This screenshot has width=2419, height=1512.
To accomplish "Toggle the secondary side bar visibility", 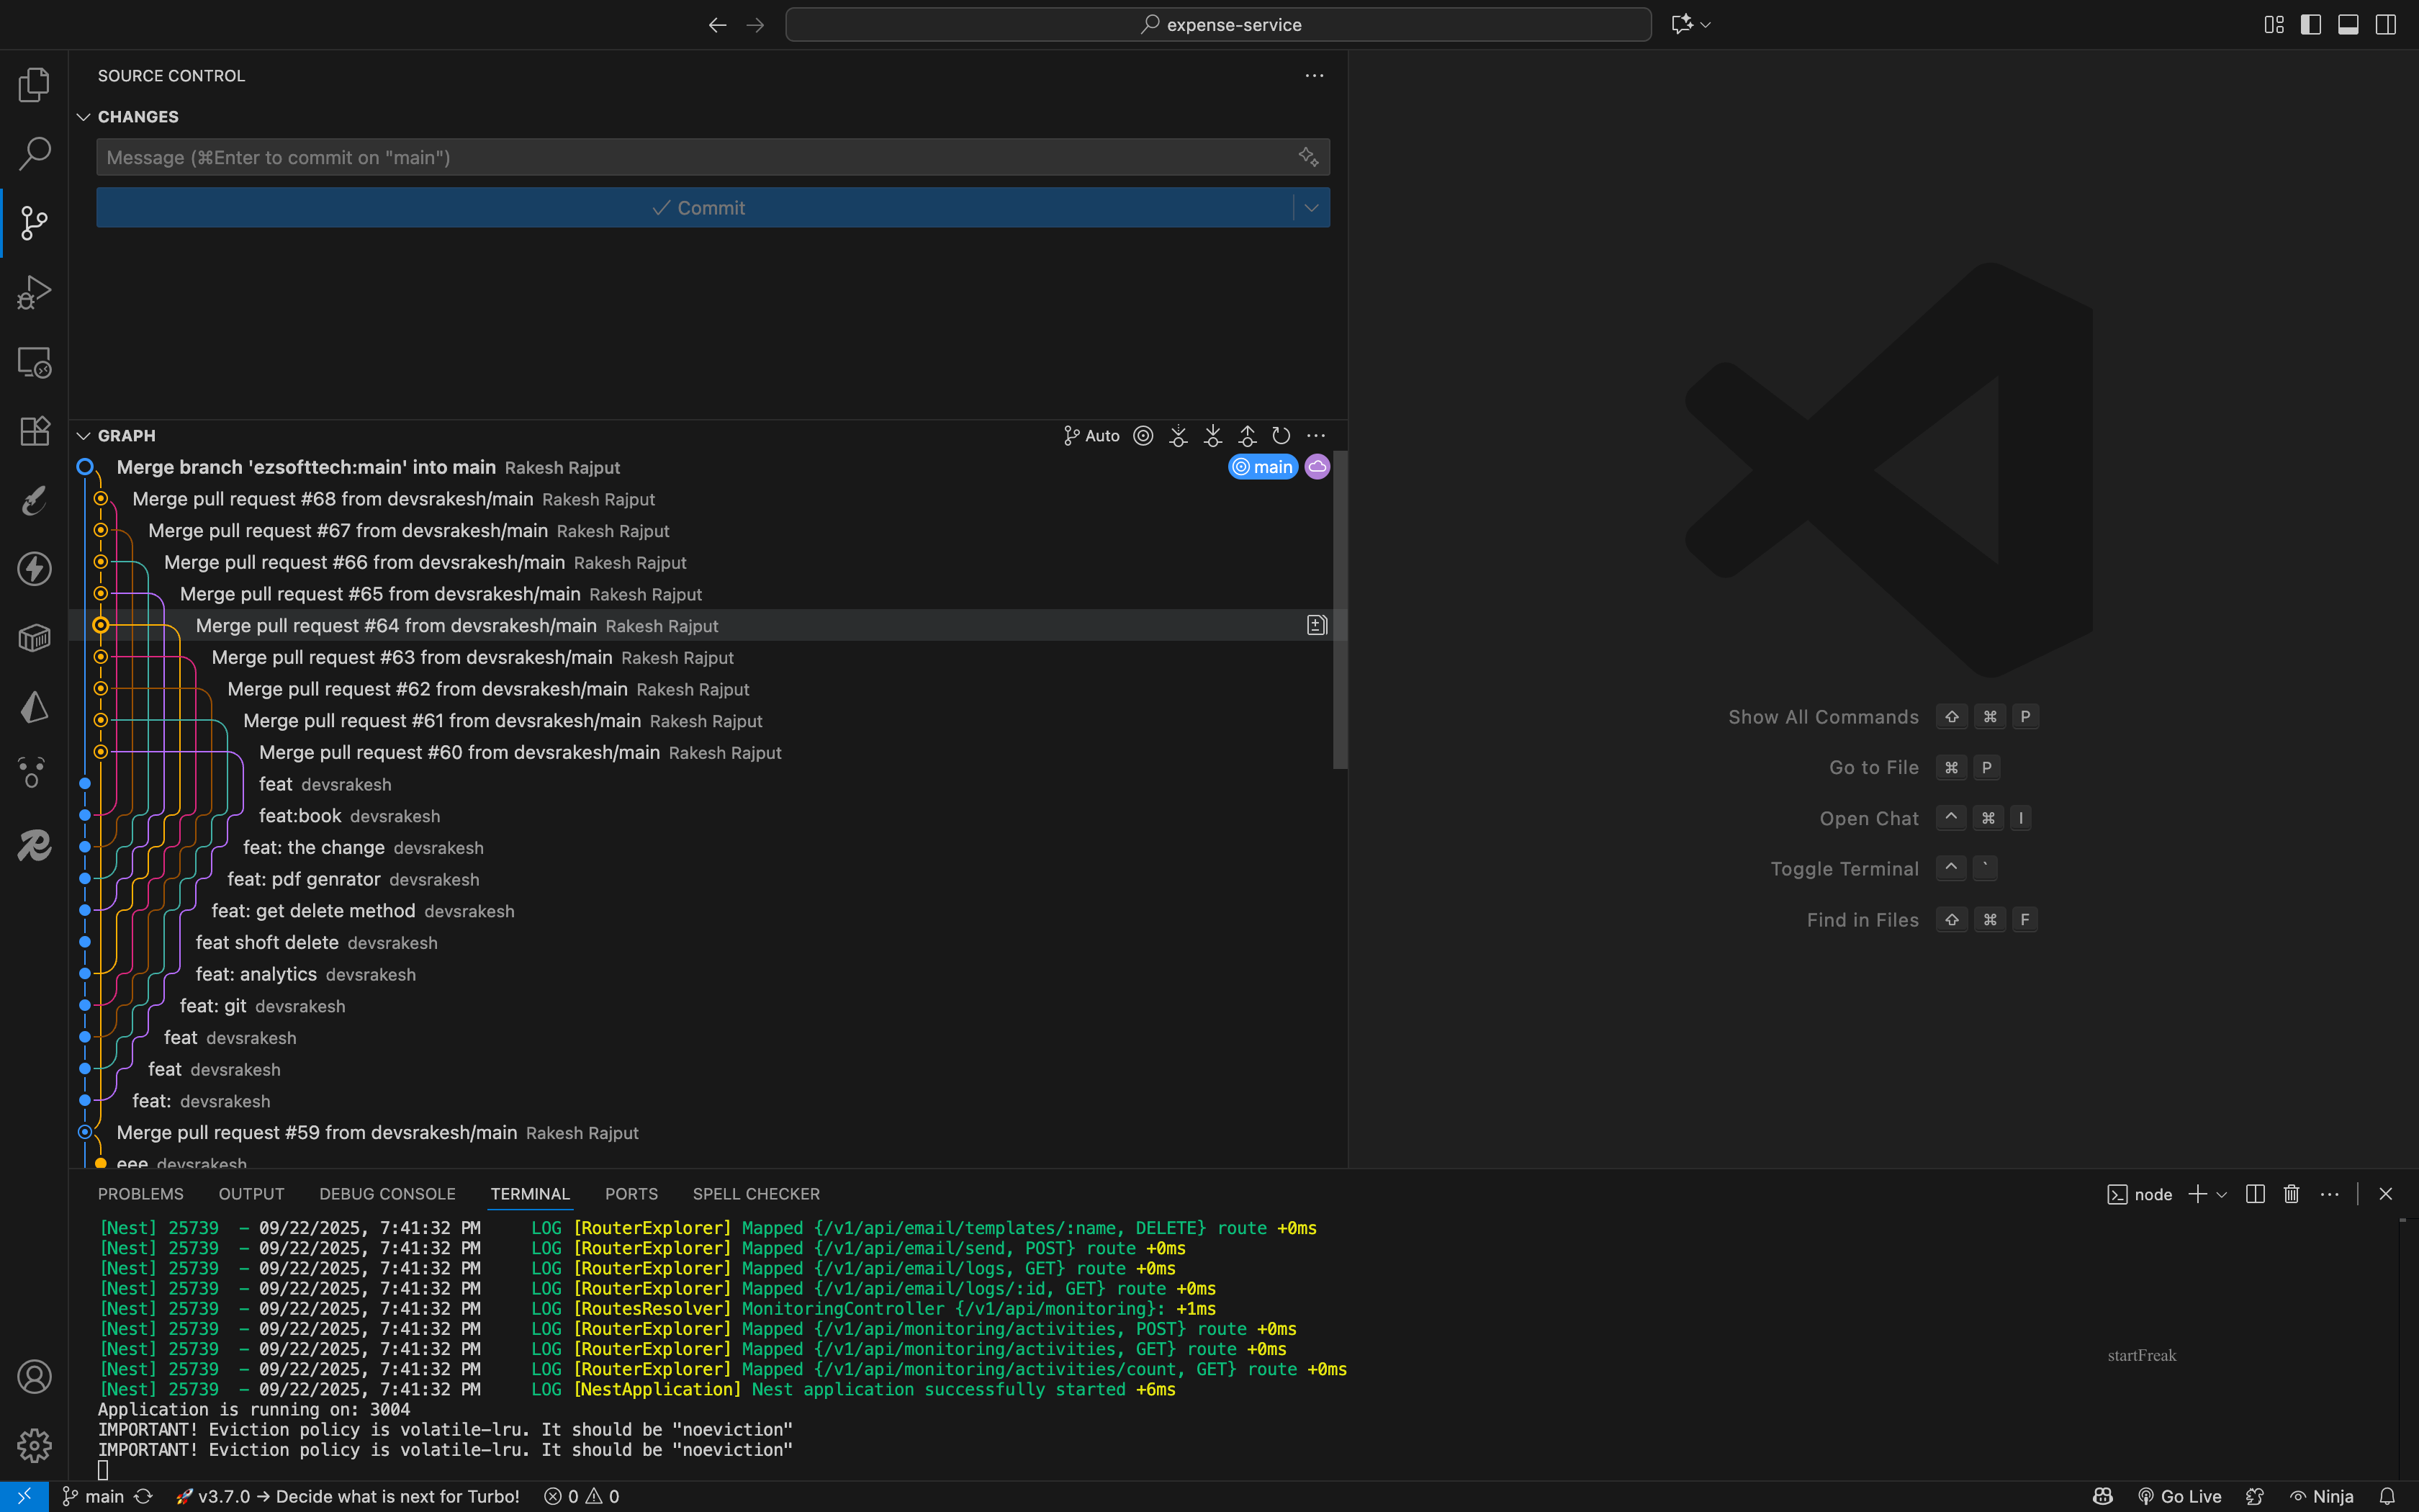I will [2386, 25].
